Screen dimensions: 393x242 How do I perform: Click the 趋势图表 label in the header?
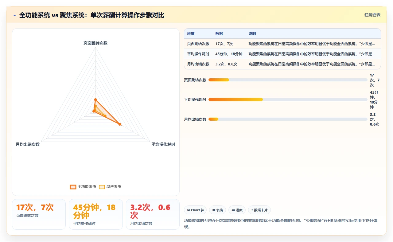(372, 15)
